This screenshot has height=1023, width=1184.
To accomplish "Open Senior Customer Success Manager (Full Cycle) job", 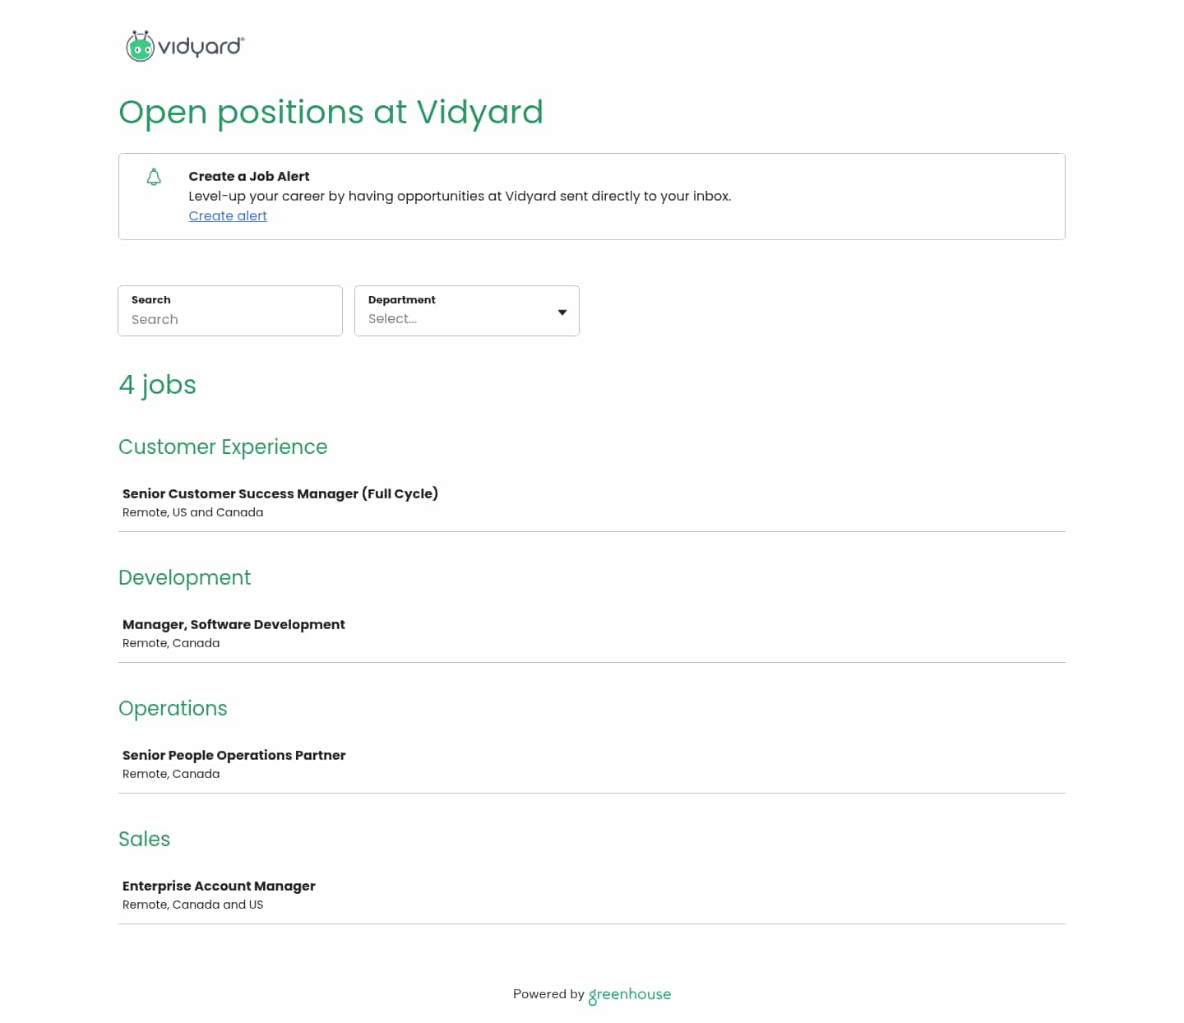I will pyautogui.click(x=280, y=493).
